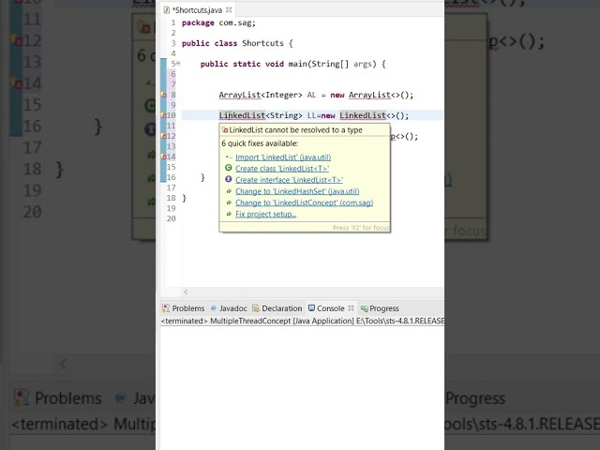
Task: Open the Declaration view tab
Action: coord(277,308)
